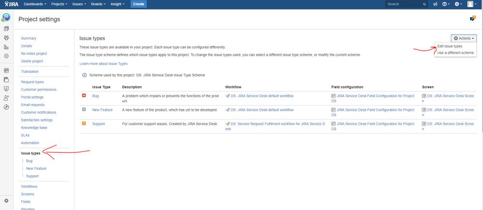Click the window panel icon in sidebar
483x210 pixels.
pyautogui.click(x=6, y=79)
